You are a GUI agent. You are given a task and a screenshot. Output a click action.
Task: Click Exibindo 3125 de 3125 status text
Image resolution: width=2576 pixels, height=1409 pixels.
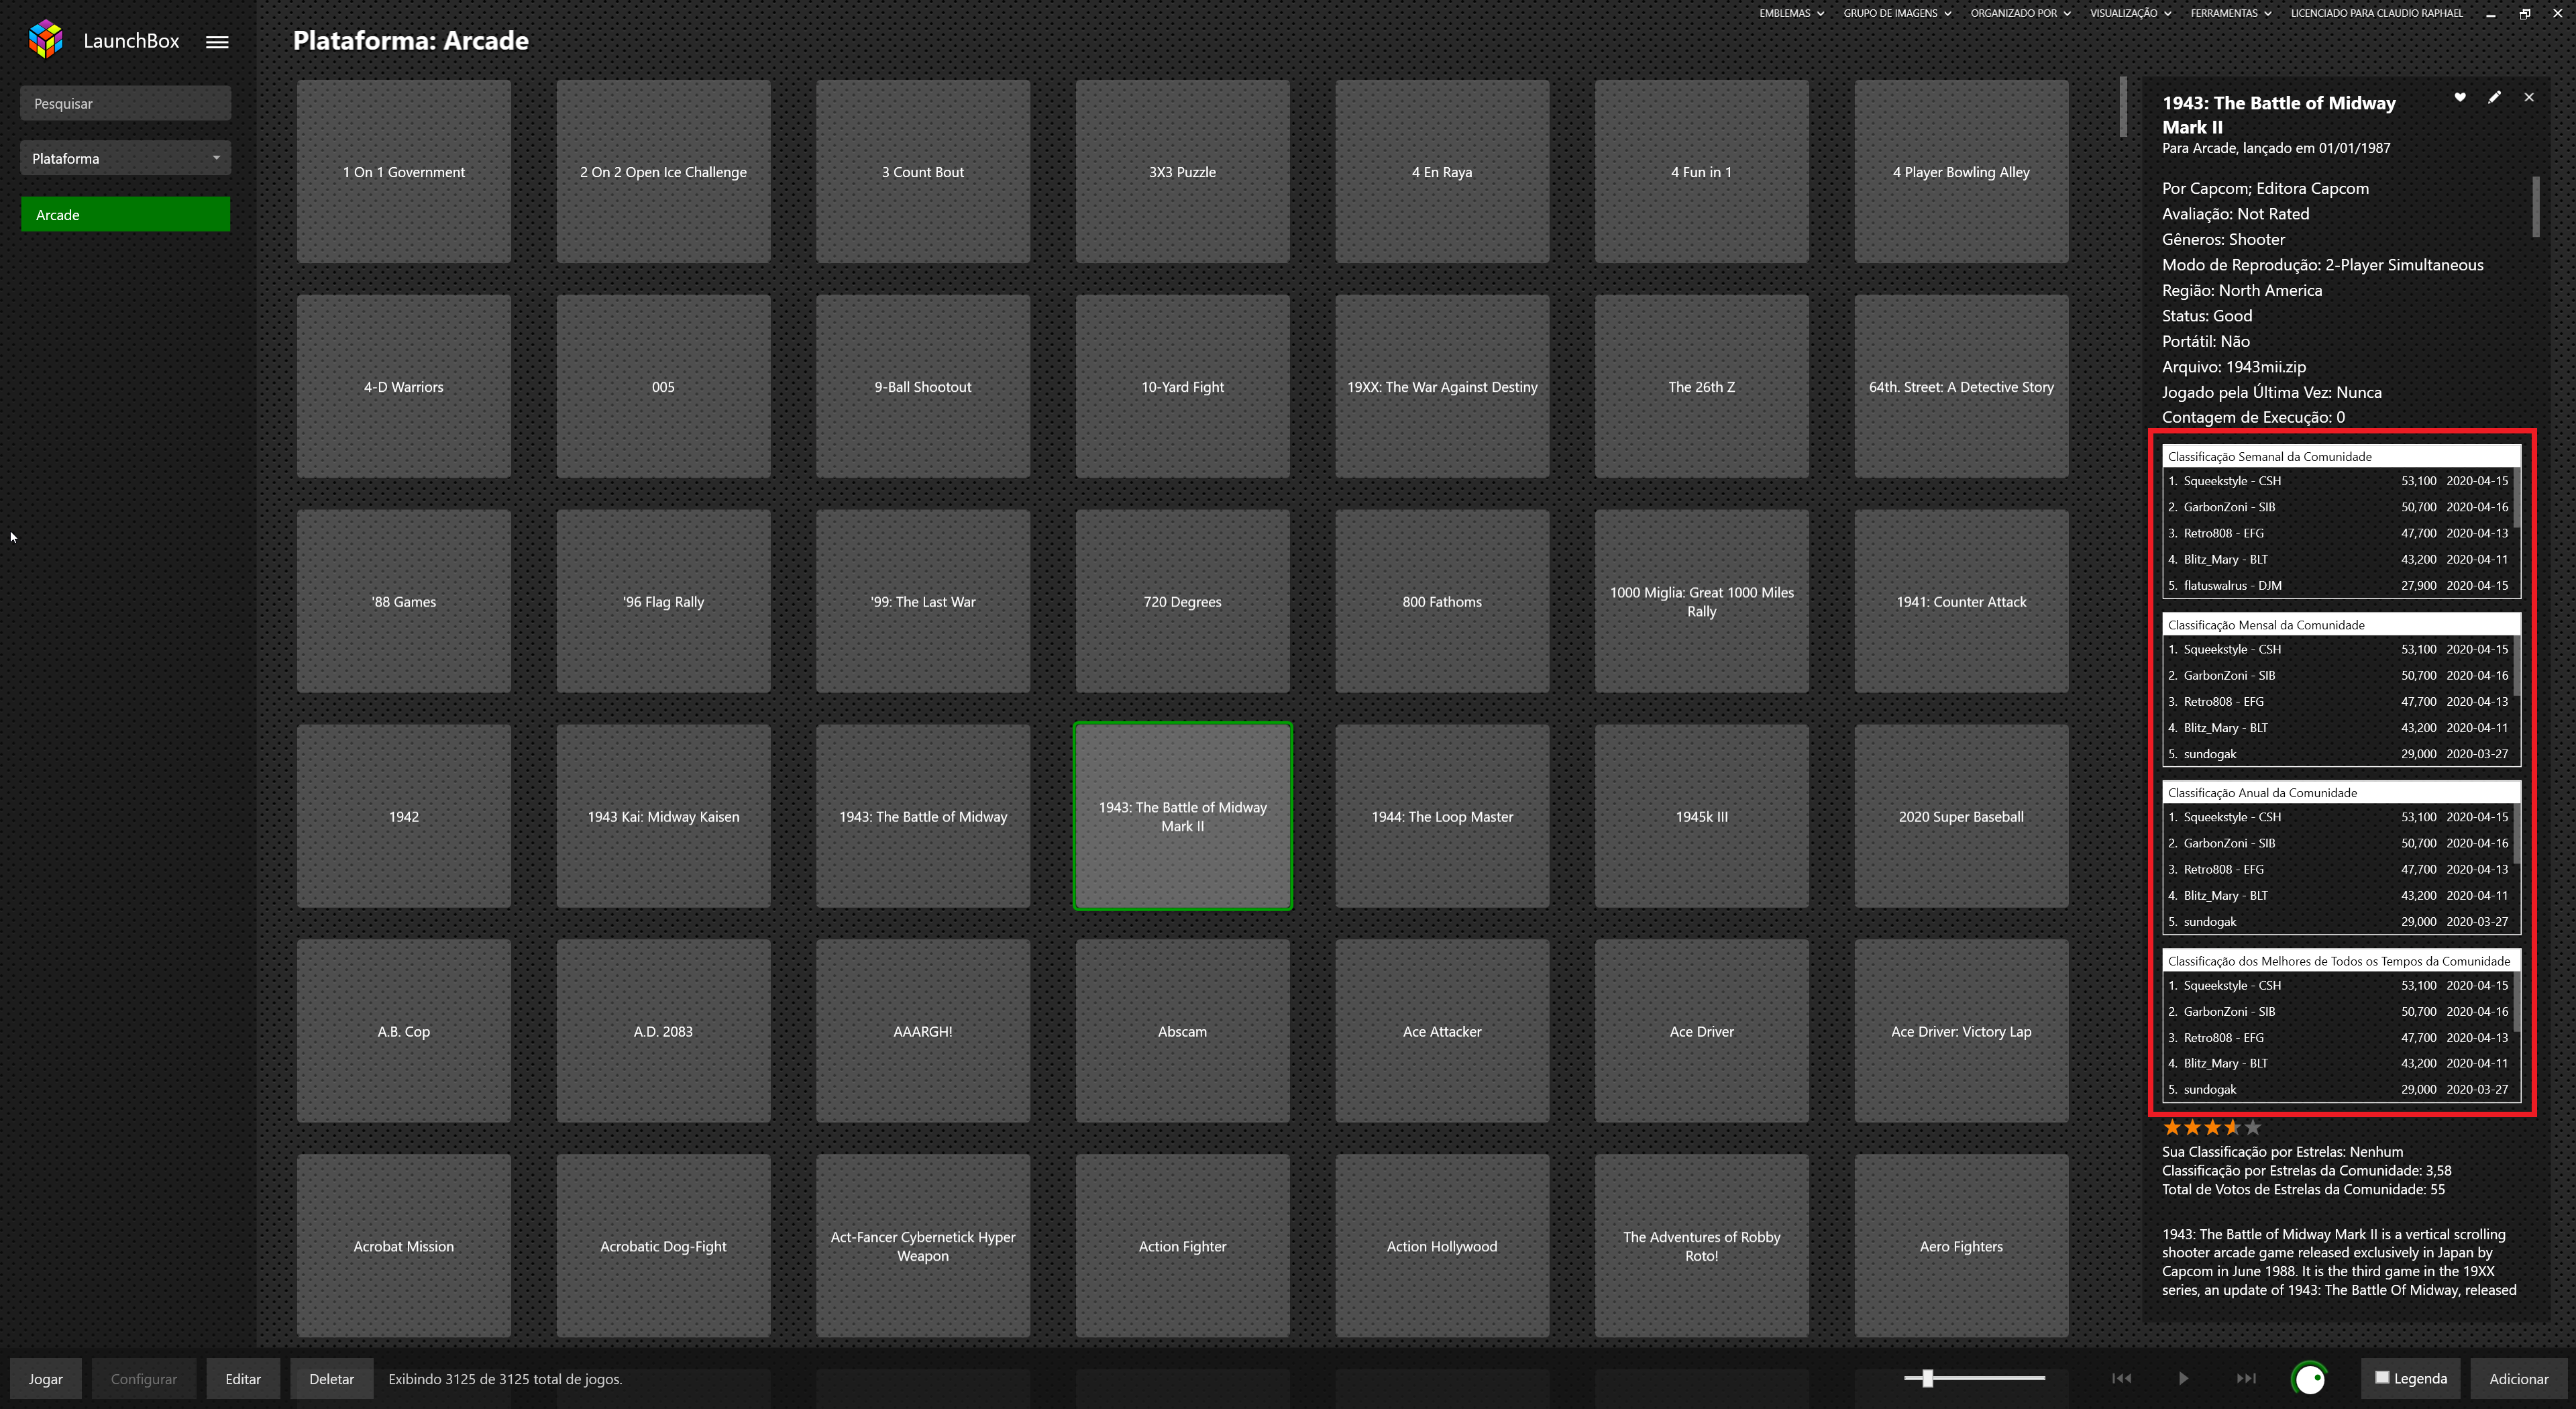(505, 1379)
